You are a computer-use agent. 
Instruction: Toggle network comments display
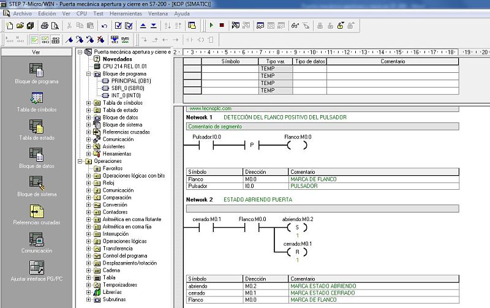click(x=45, y=40)
